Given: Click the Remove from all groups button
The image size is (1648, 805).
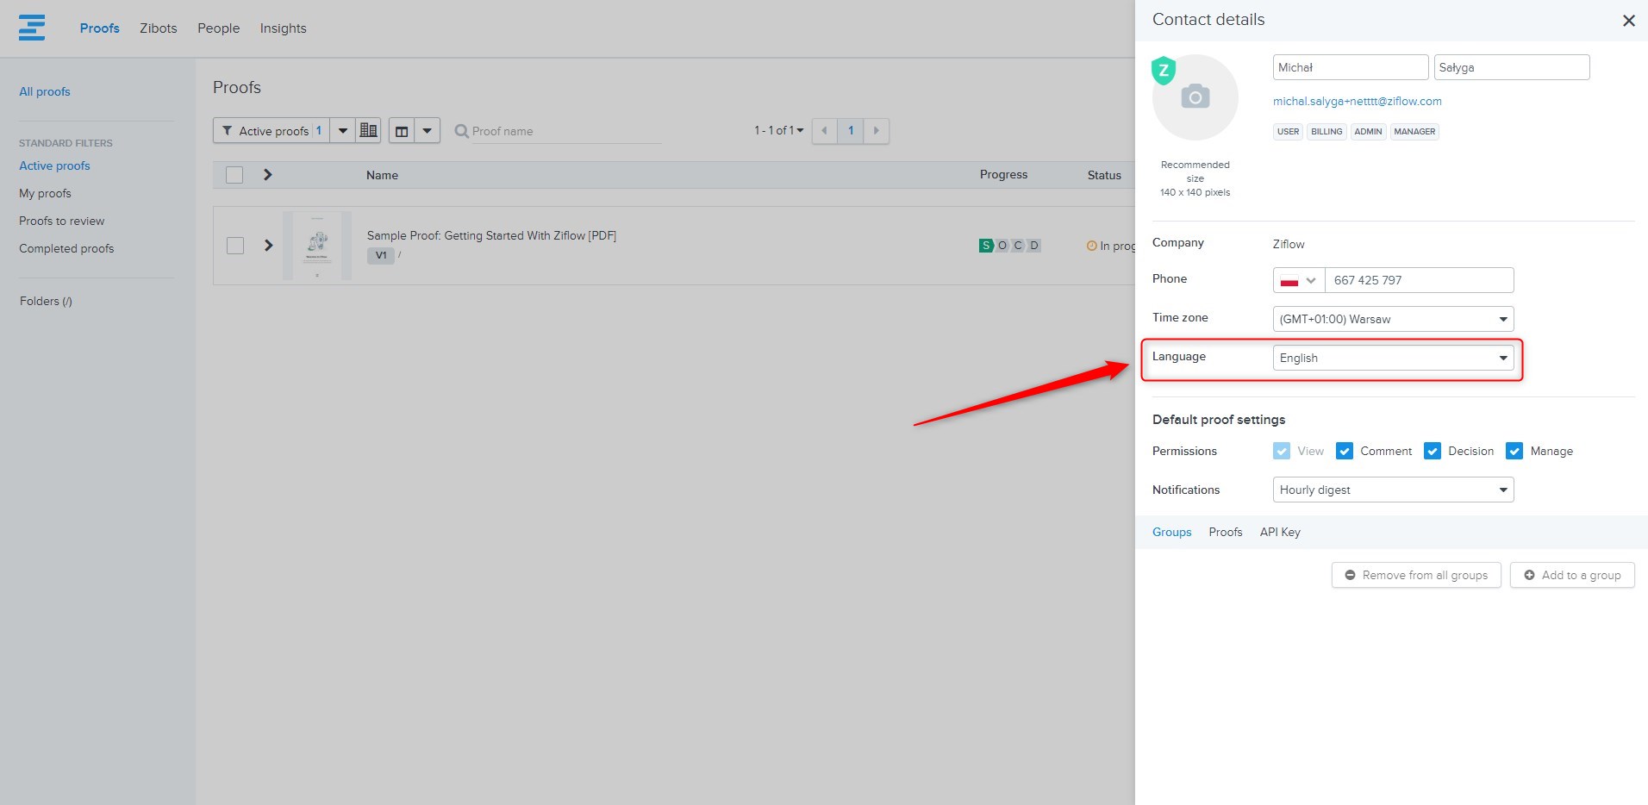Looking at the screenshot, I should 1415,575.
